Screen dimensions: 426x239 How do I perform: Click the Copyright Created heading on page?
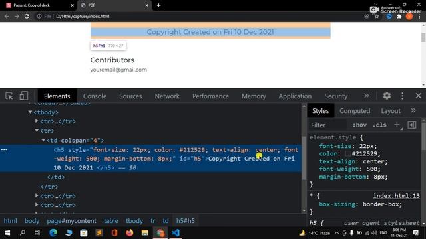pos(210,32)
